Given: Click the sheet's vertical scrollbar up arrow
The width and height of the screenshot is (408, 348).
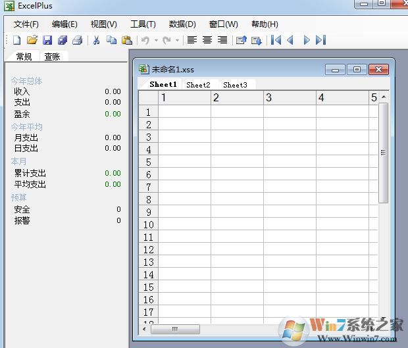Looking at the screenshot, I should (384, 97).
